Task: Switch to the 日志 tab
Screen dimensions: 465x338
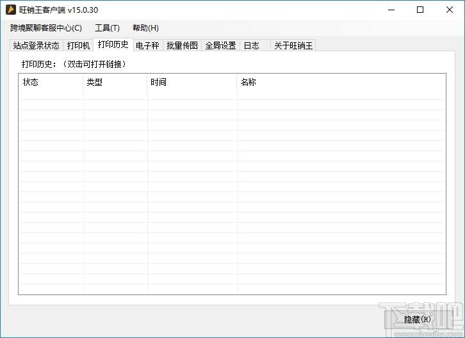Action: coord(255,45)
